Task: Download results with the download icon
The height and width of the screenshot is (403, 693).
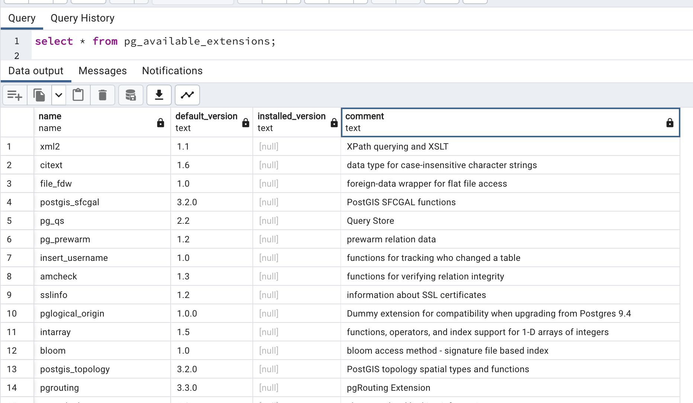Action: (159, 95)
